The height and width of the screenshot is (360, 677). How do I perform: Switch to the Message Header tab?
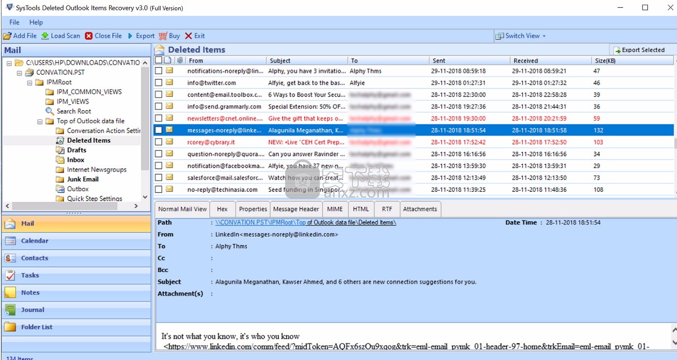(296, 209)
